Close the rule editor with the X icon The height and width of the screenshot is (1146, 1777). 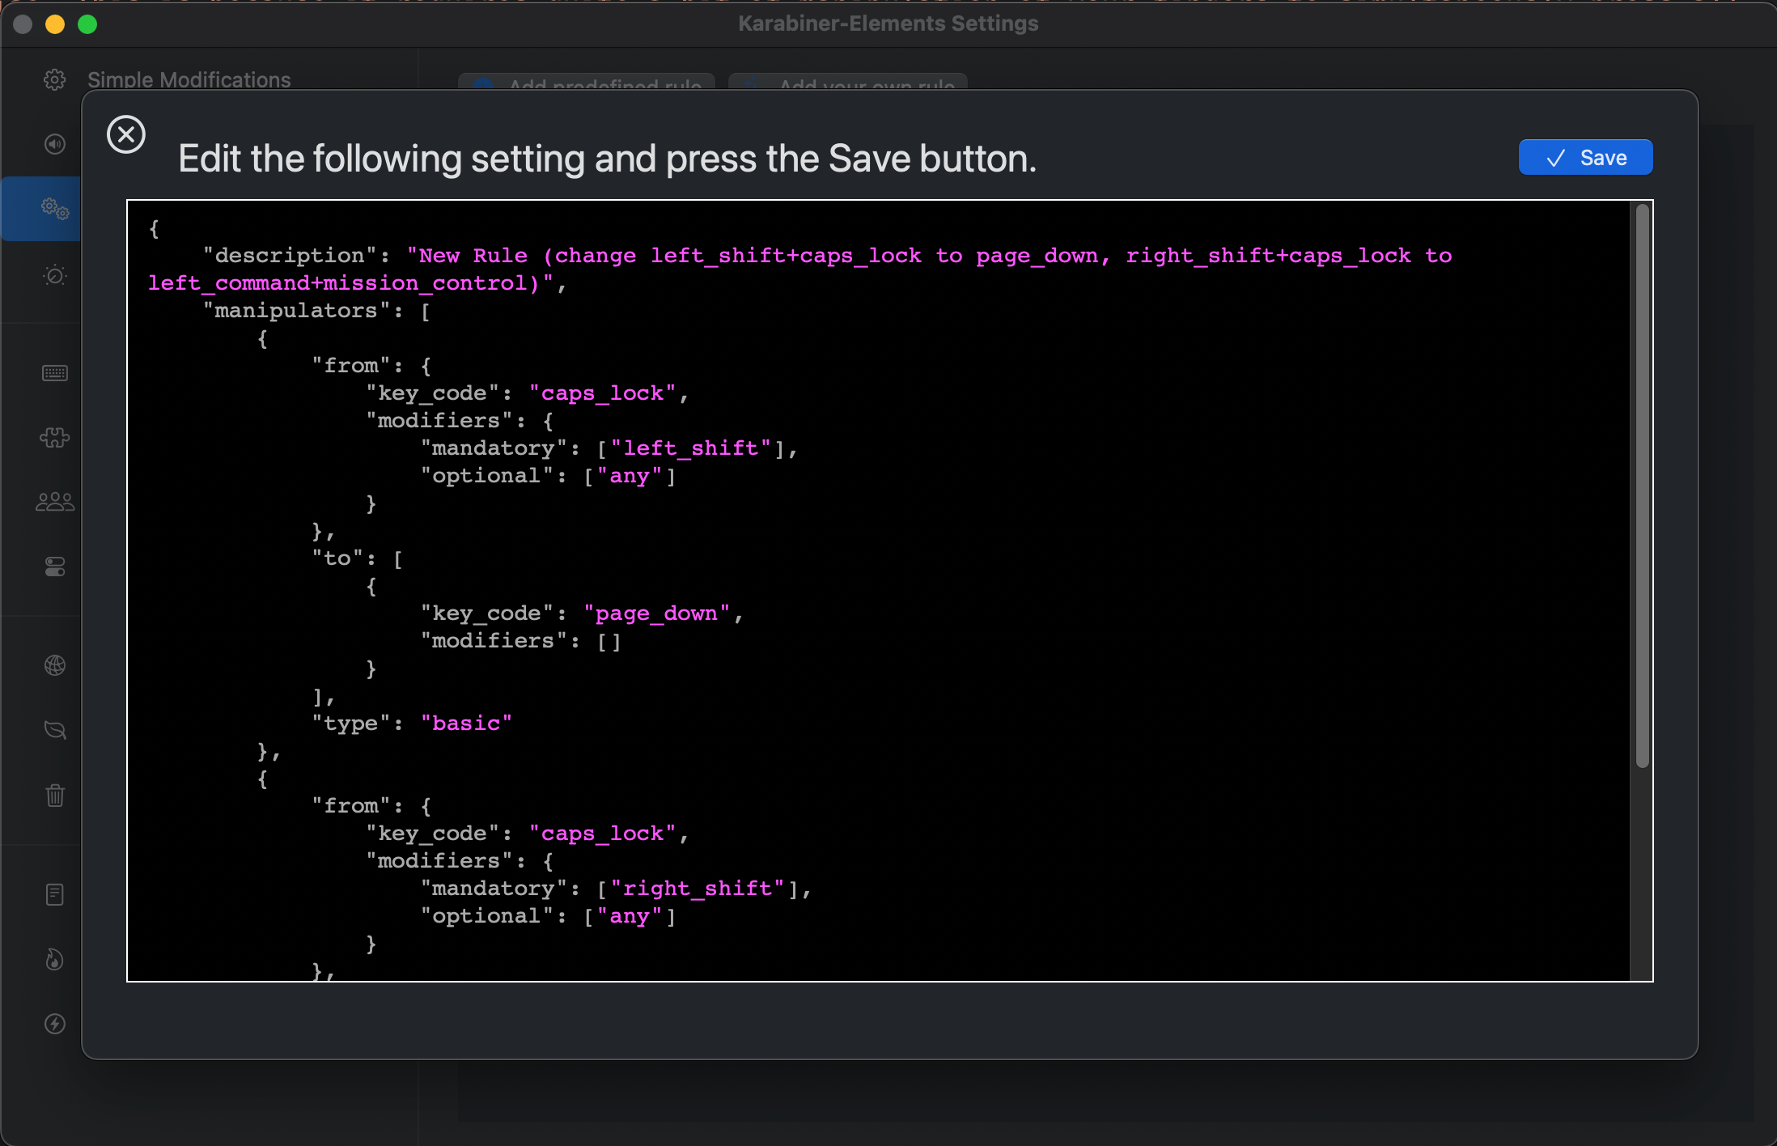(126, 134)
